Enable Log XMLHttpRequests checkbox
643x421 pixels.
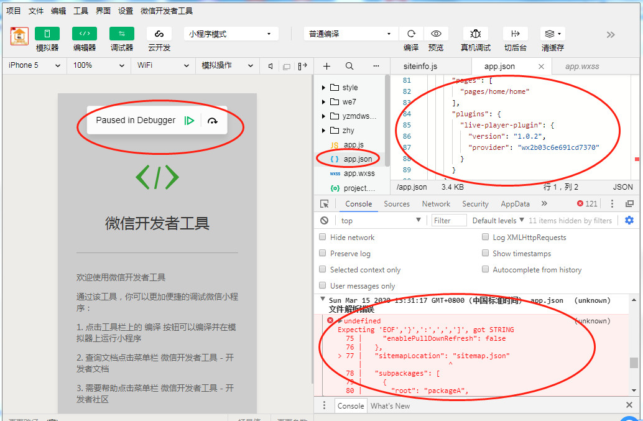coord(486,237)
